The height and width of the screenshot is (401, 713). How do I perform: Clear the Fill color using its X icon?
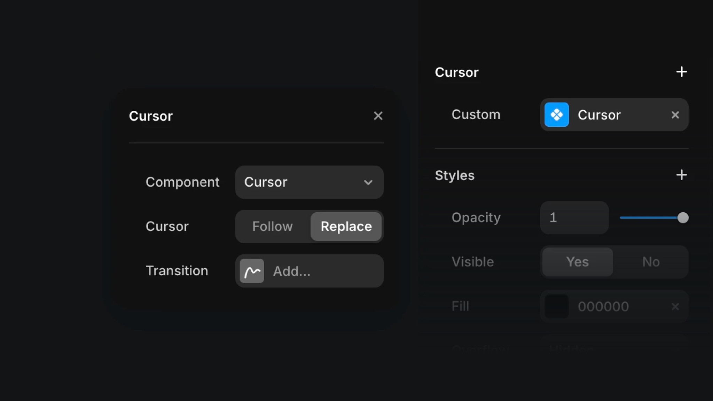pos(675,306)
